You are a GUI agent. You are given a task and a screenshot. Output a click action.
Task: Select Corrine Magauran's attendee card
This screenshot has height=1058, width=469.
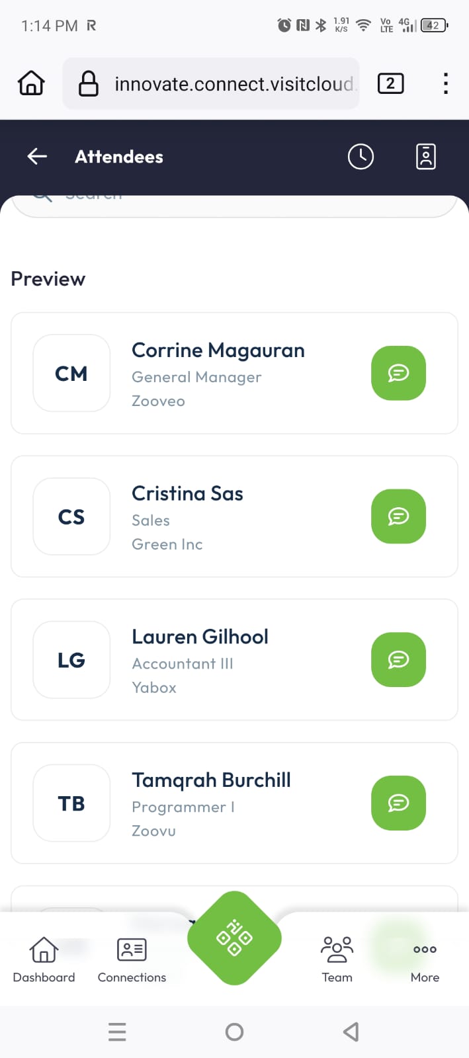coord(218,373)
